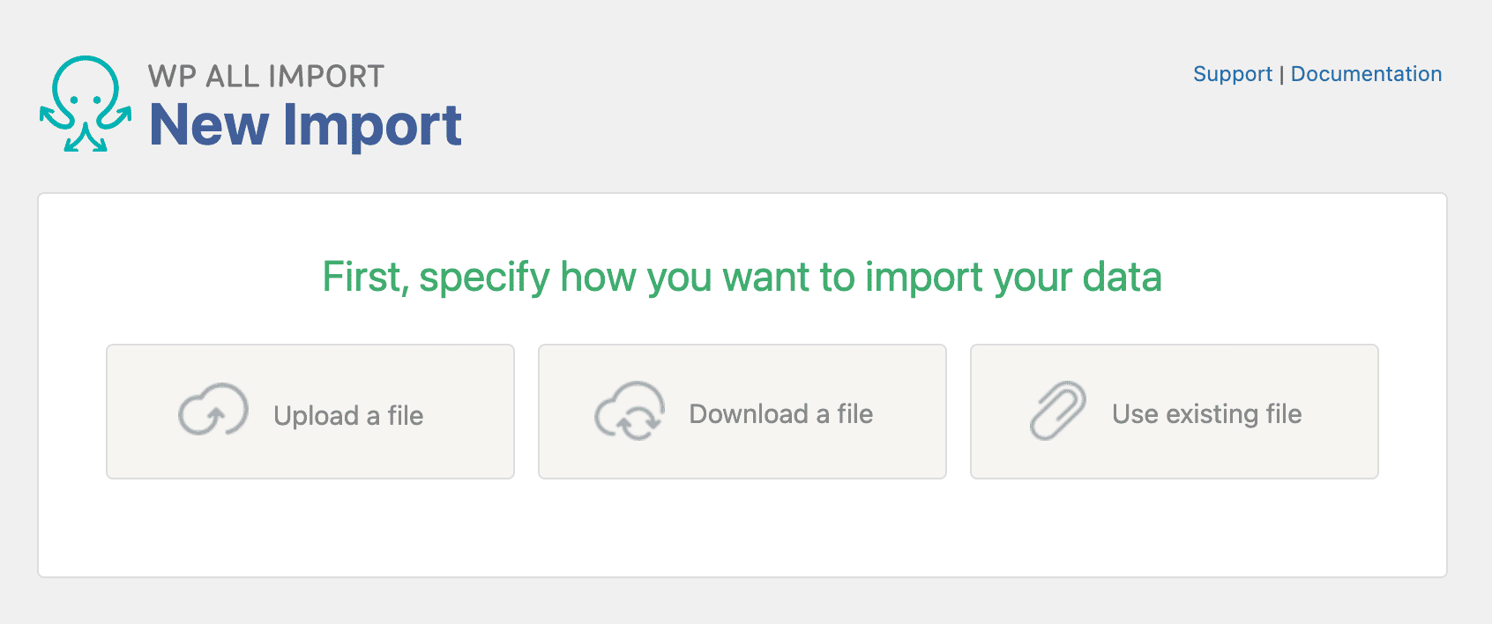Viewport: 1492px width, 624px height.
Task: Click the 'Upload a file' label text
Action: click(x=348, y=415)
